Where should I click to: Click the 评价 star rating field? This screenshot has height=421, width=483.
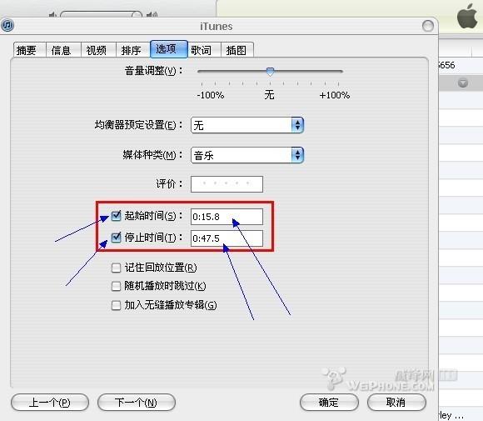227,183
